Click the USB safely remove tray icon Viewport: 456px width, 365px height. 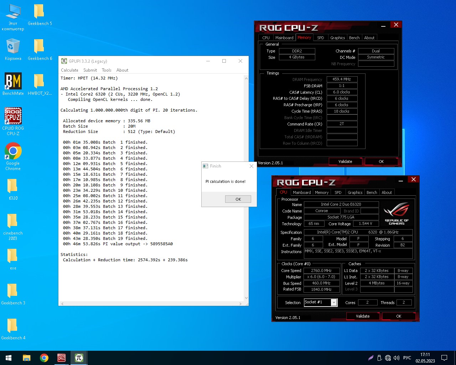coord(379,358)
